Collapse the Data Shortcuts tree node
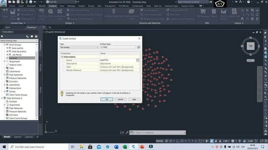268x150 pixels. click(2, 98)
